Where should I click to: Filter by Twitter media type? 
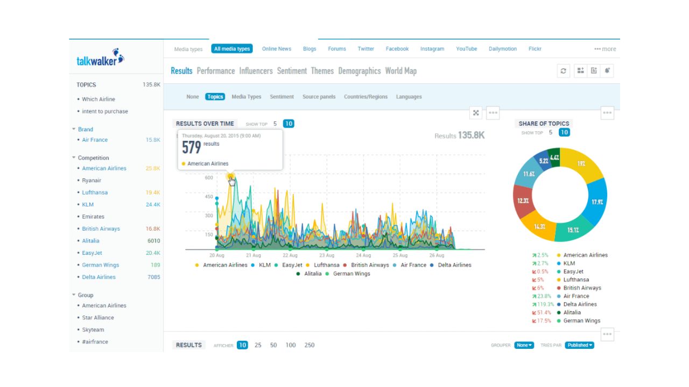365,49
